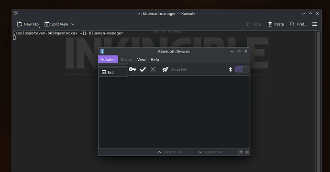Viewport: 330px width, 172px height.
Task: Click the Paste button in Konsole
Action: click(275, 24)
